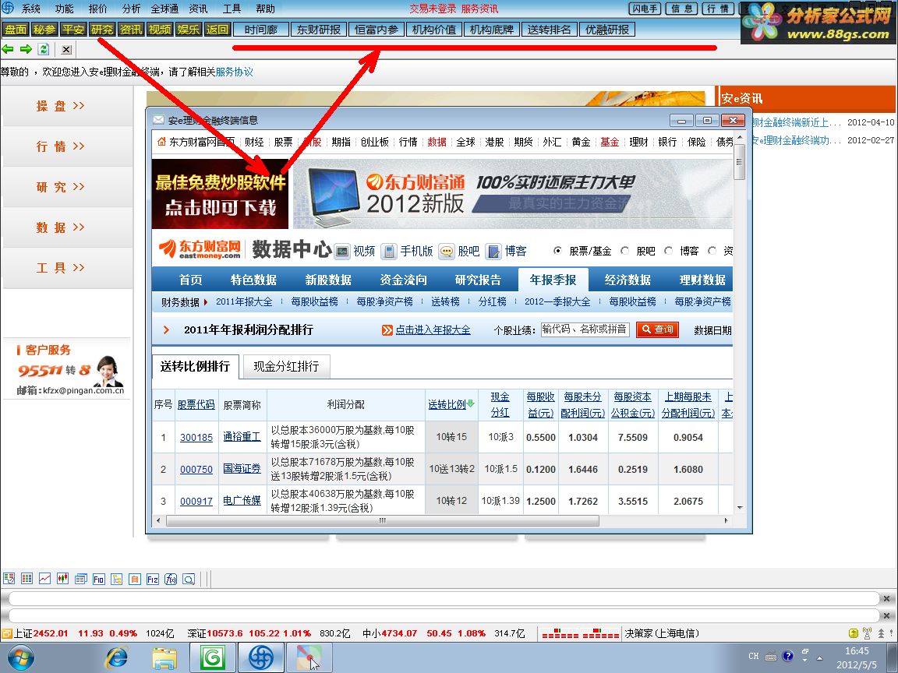Open the multi-window icon in bottom toolbar
This screenshot has height=673, width=898.
[x=81, y=579]
